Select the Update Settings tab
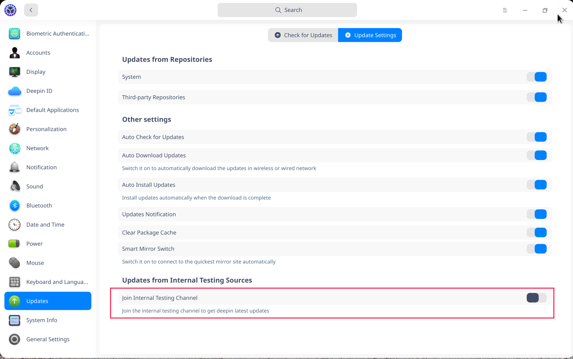This screenshot has width=573, height=359. (370, 35)
